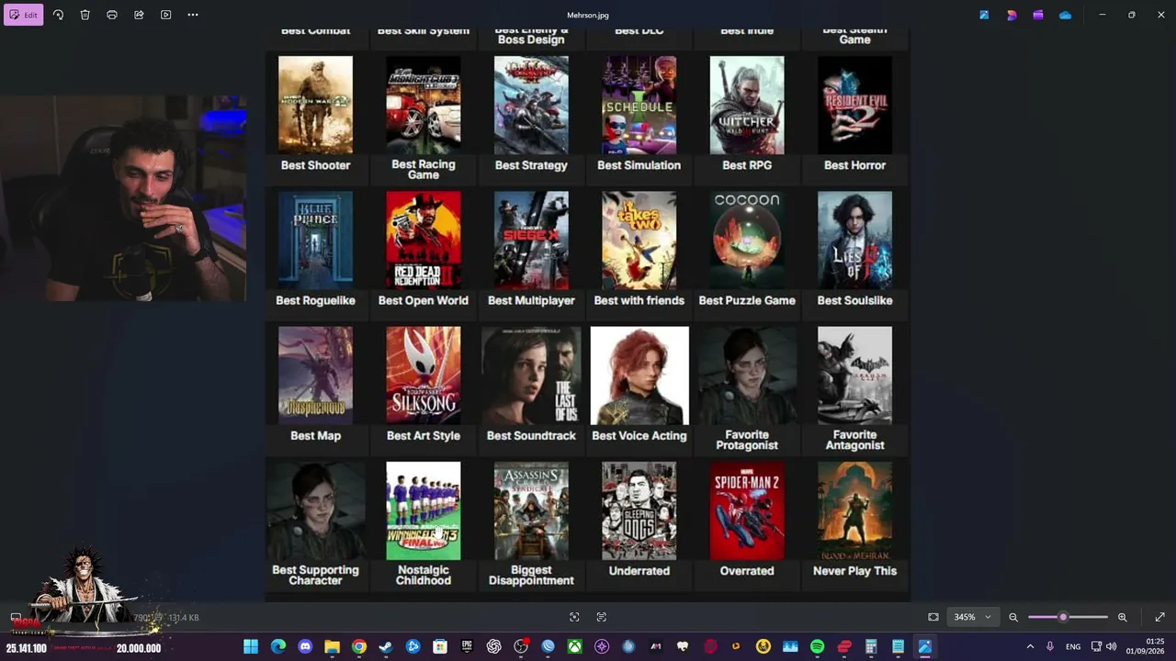This screenshot has height=661, width=1176.
Task: Toggle the filmstrip icon at bottom left
Action: click(16, 617)
